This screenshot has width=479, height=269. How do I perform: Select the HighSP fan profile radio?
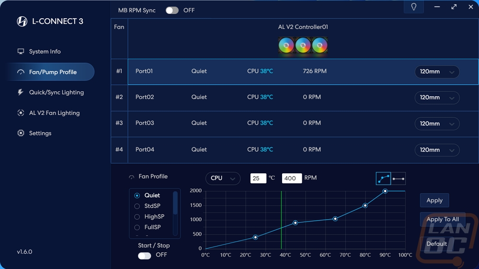click(137, 217)
